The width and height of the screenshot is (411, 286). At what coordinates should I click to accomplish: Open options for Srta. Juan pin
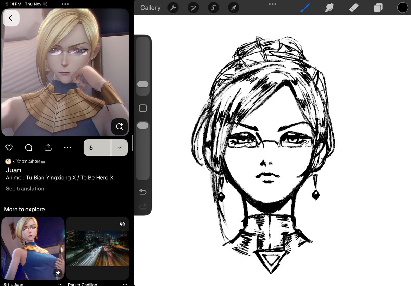[x=60, y=284]
